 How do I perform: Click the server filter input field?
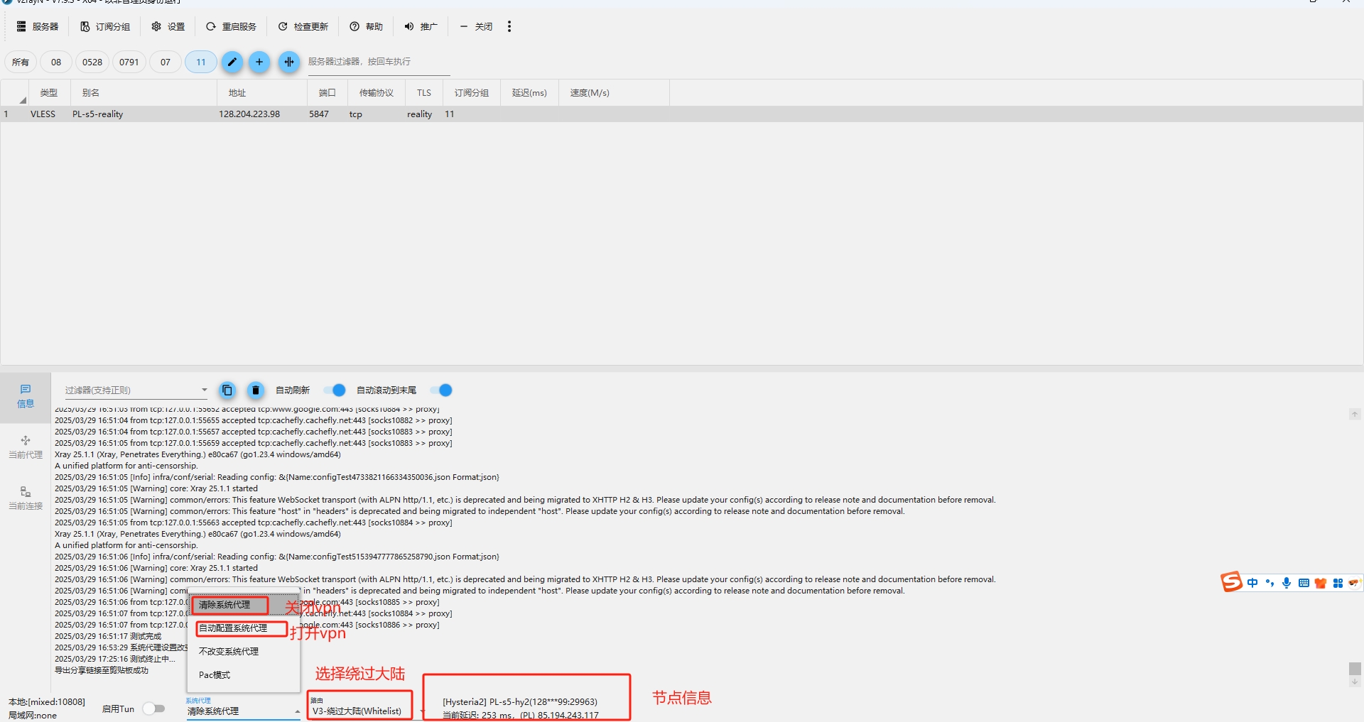coord(378,62)
